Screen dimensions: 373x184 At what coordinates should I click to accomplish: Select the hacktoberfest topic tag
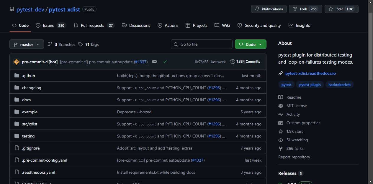[x=339, y=85]
